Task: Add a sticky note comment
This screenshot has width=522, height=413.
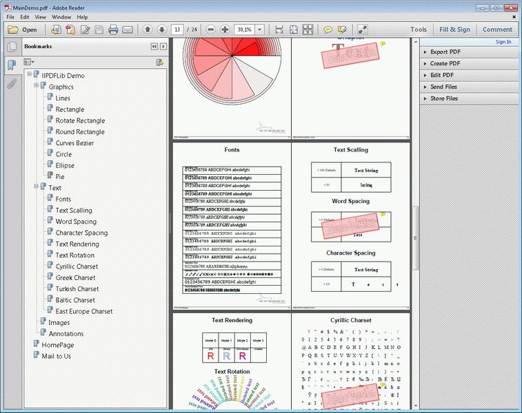Action: (328, 30)
